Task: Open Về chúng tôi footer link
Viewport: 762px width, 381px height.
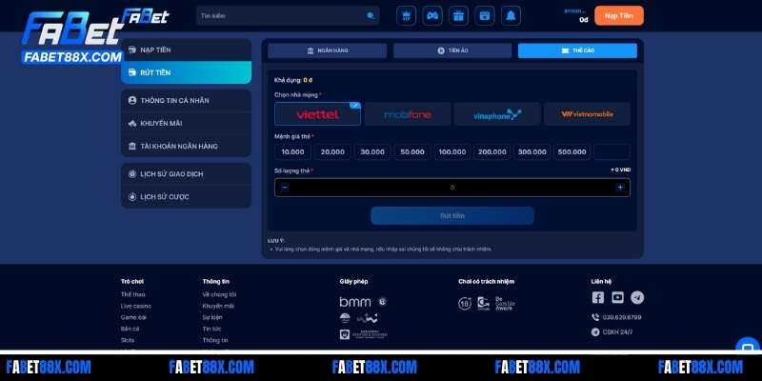Action: [x=219, y=294]
